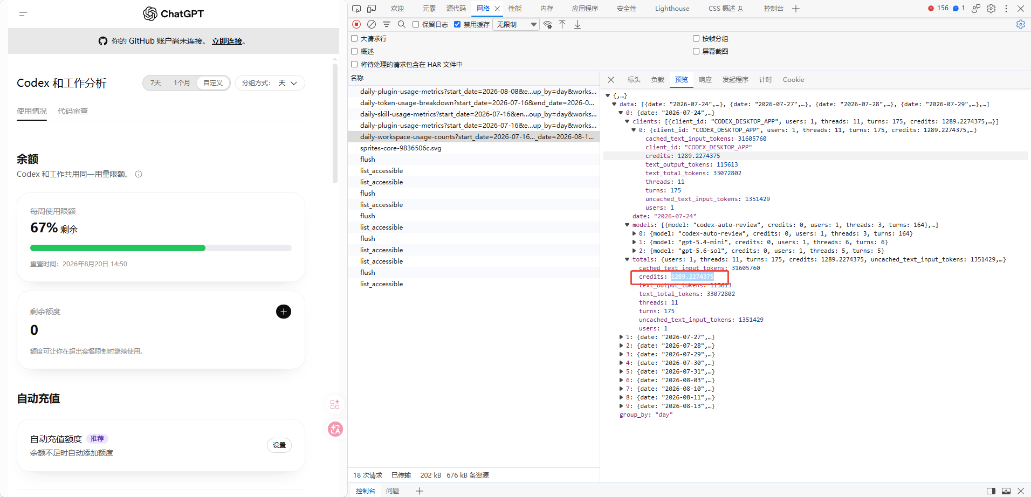Click the info icon next to the balance description
The height and width of the screenshot is (497, 1031).
click(x=139, y=174)
